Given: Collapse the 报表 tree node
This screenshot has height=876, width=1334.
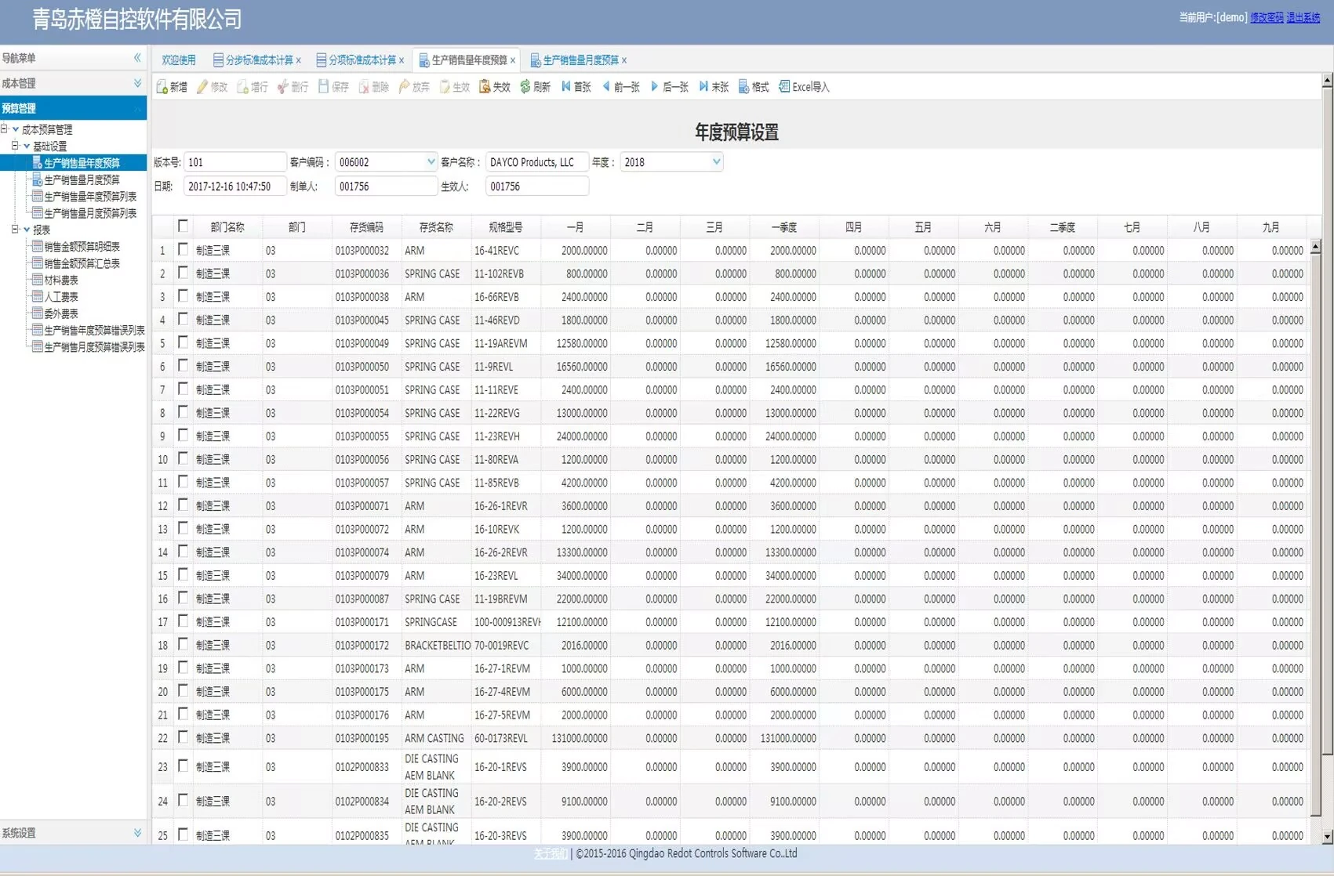Looking at the screenshot, I should [15, 230].
